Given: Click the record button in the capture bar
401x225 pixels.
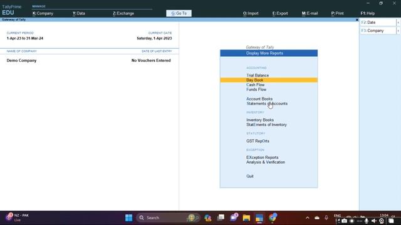Looking at the screenshot, I should tap(352, 221).
